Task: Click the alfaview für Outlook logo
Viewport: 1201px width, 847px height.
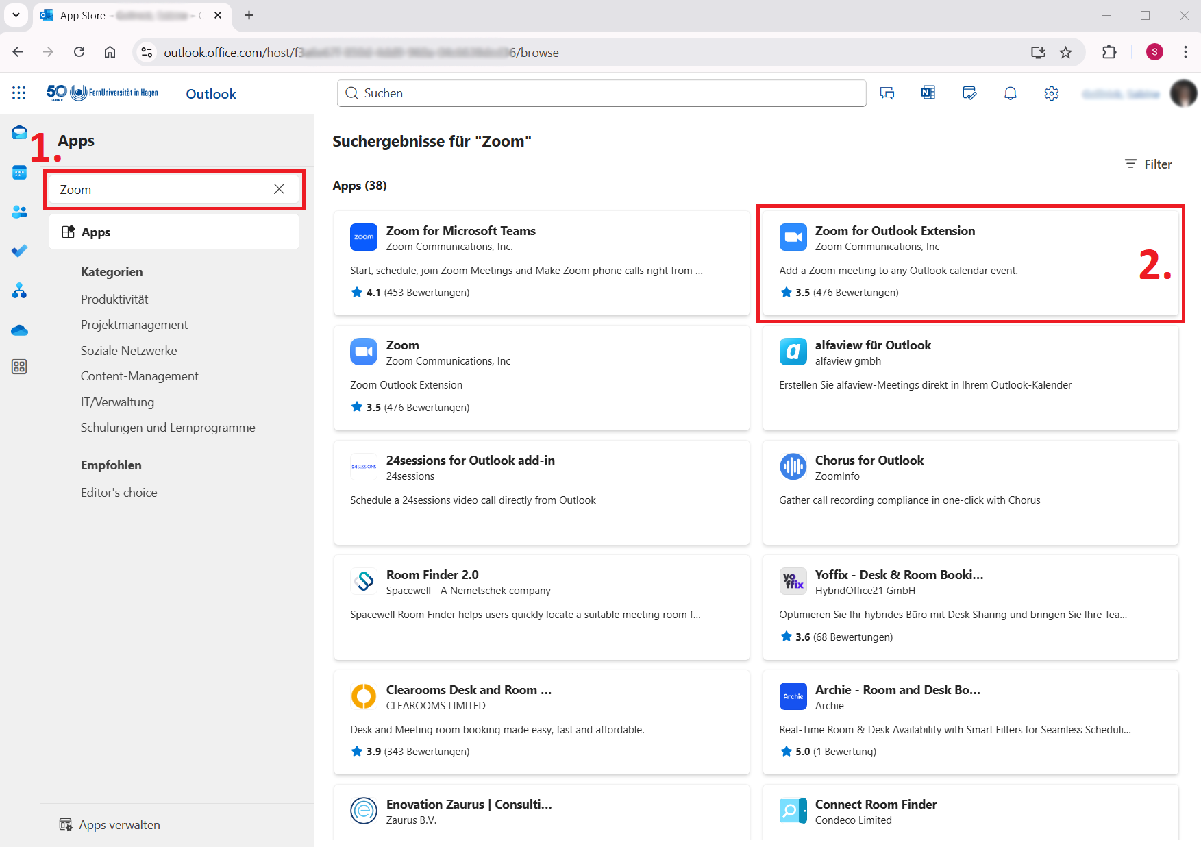Action: [793, 352]
